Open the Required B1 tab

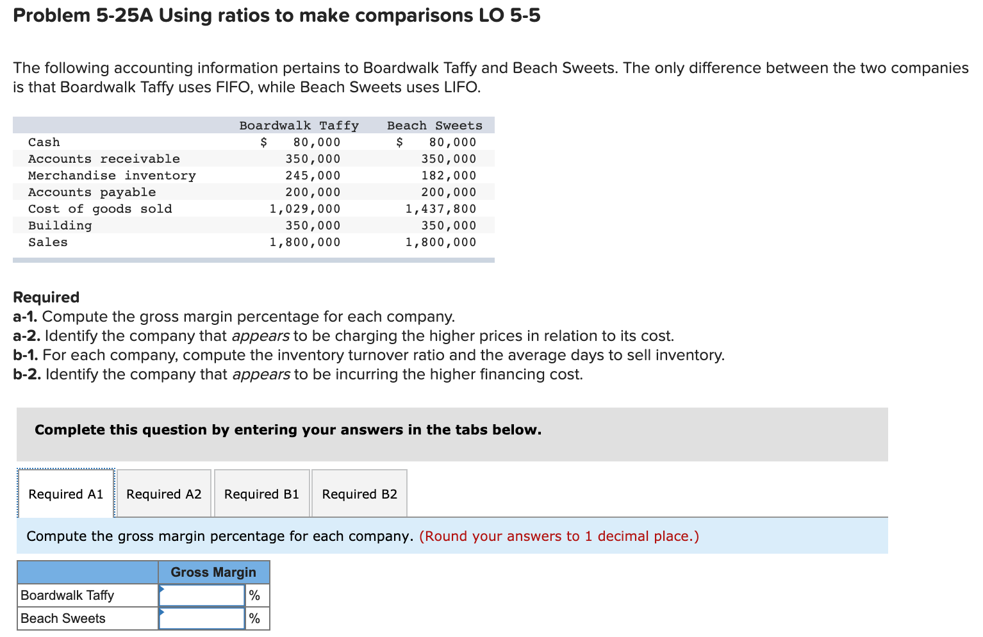261,493
